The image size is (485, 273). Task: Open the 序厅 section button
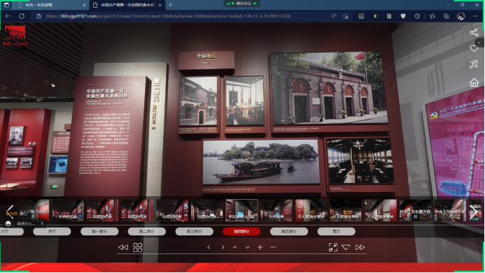pos(52,231)
